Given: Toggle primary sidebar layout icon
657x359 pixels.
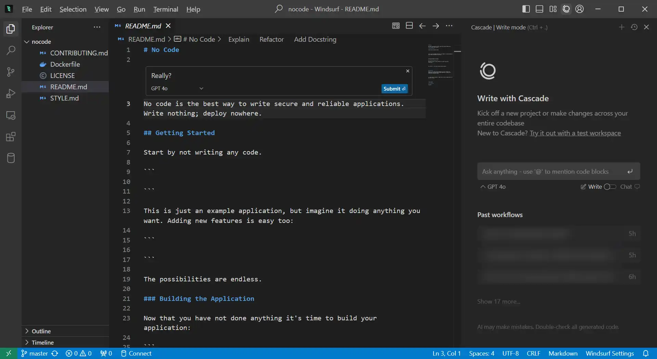Looking at the screenshot, I should pos(526,9).
